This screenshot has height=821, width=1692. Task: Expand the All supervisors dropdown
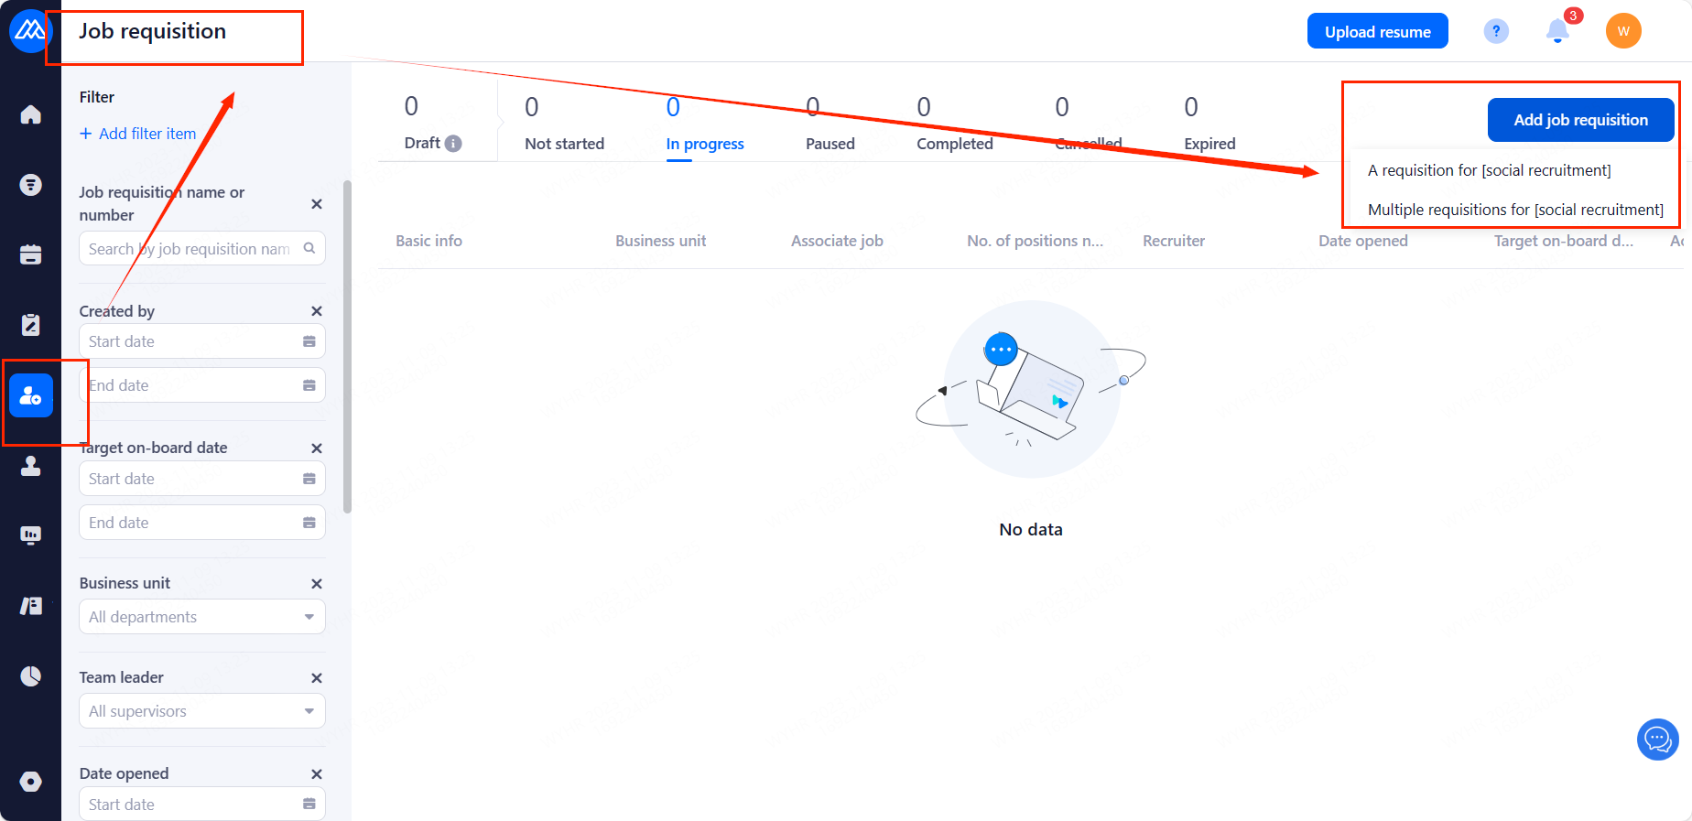[x=202, y=711]
